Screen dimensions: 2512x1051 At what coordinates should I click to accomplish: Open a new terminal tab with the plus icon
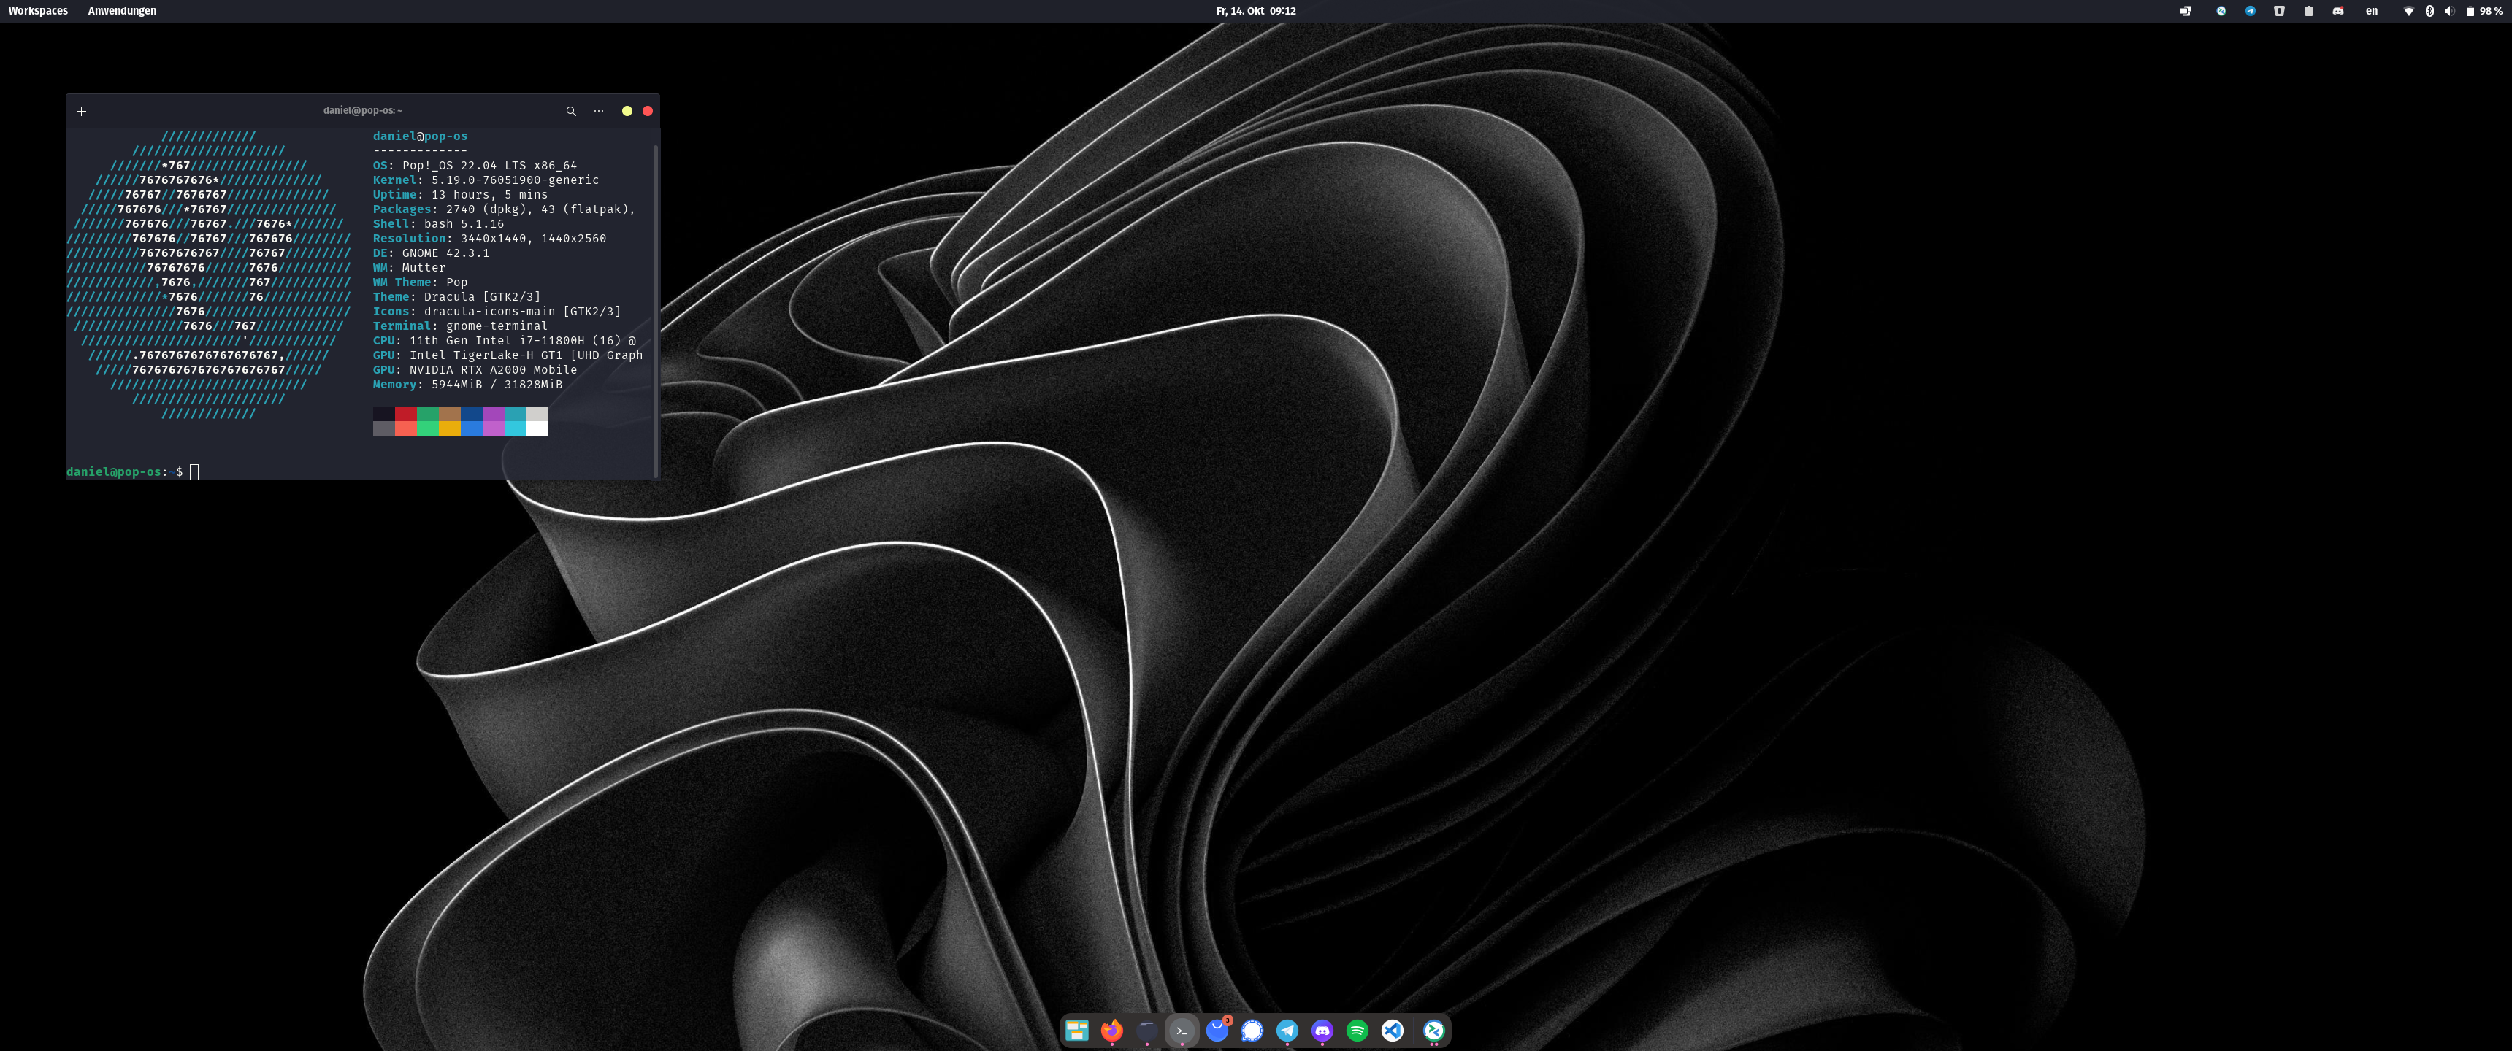[81, 110]
